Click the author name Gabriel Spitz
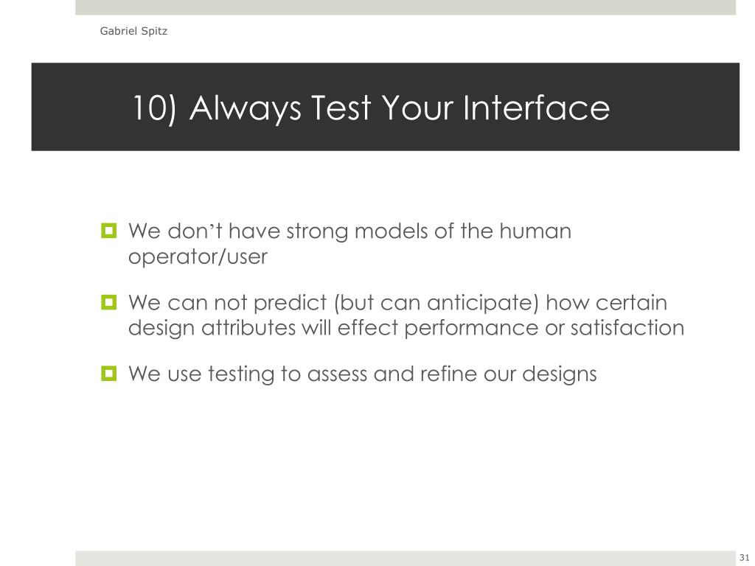 click(x=133, y=31)
